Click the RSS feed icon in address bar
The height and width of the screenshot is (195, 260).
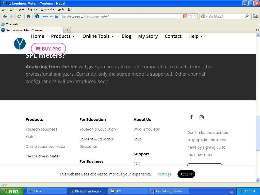tap(185, 16)
